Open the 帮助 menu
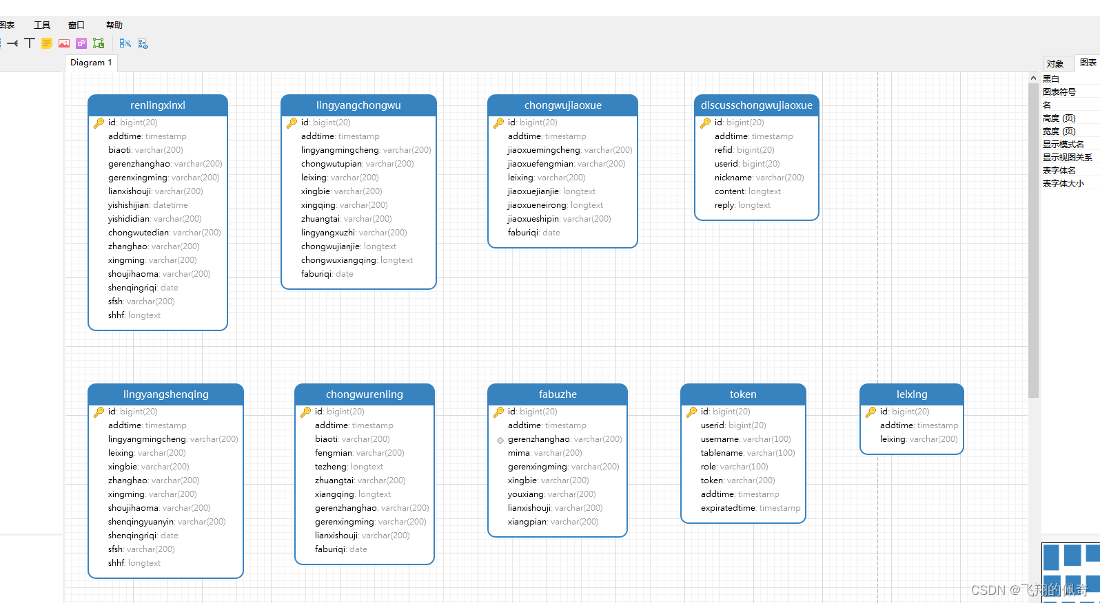 pos(114,25)
